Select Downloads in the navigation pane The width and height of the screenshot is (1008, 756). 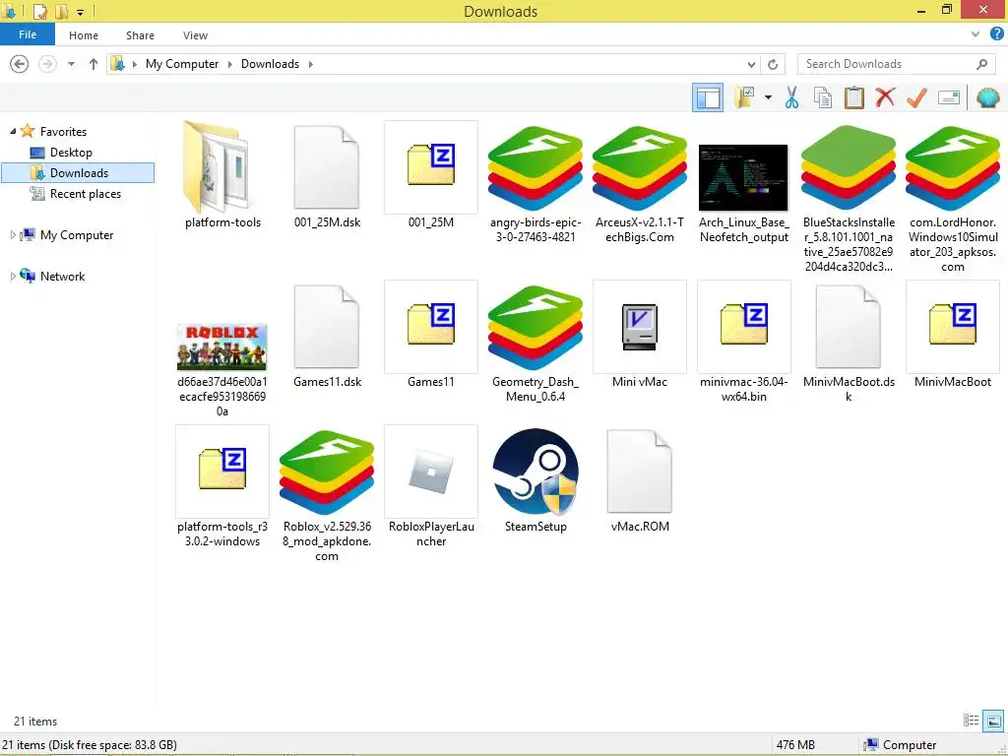tap(79, 173)
